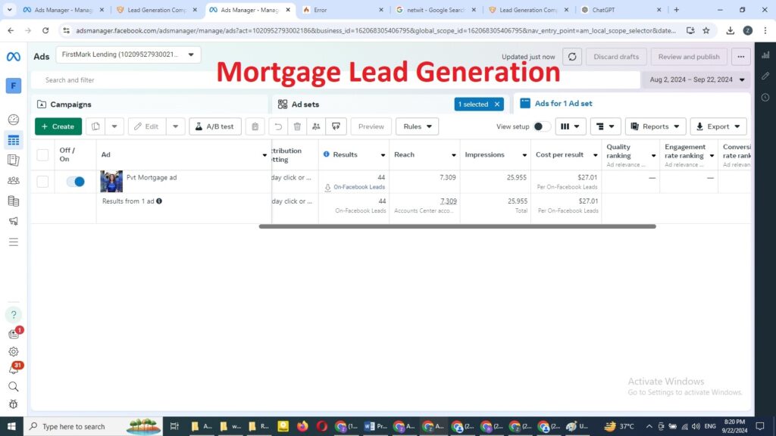Open the All tools hamburger menu icon
The image size is (776, 436).
tap(14, 241)
